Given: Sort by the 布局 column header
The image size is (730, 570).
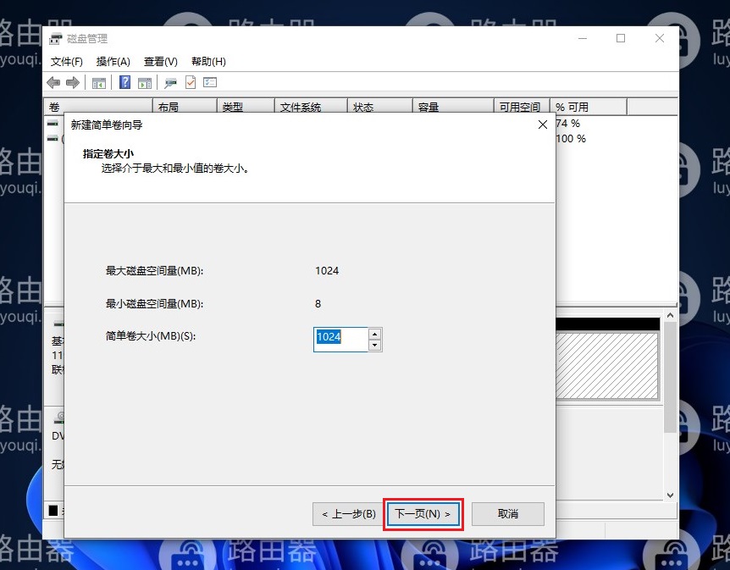Looking at the screenshot, I should (185, 107).
